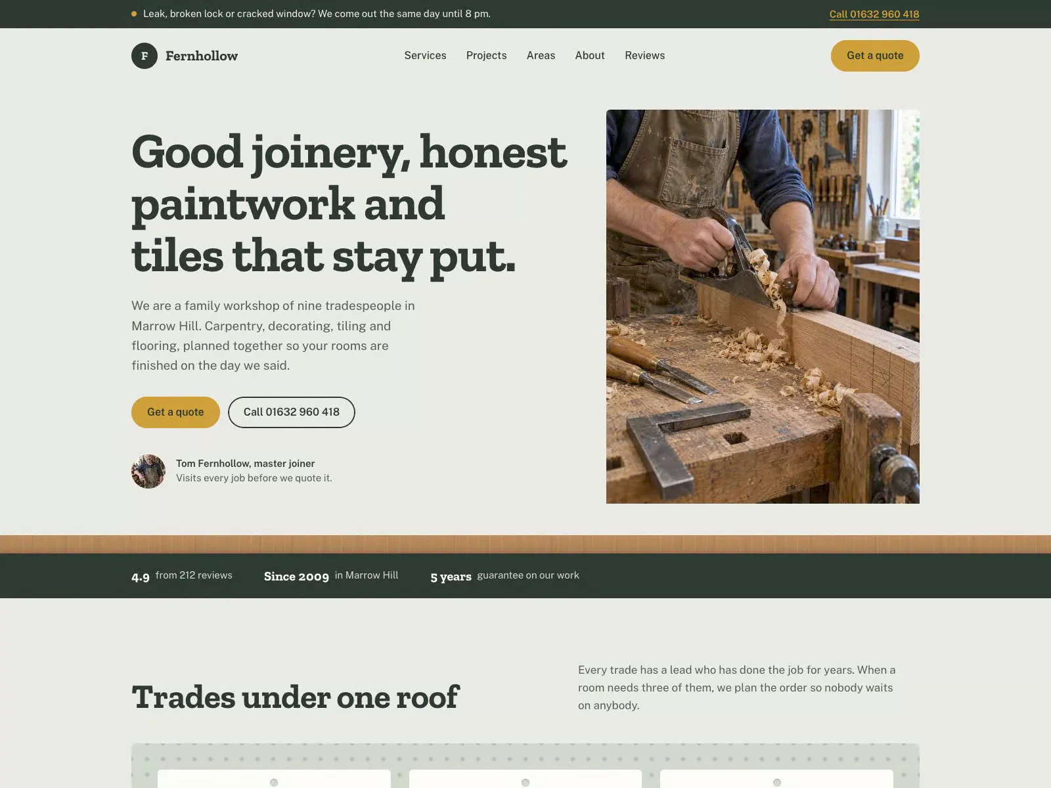Click the 'from 212 reviews' text
The width and height of the screenshot is (1051, 788).
click(x=194, y=575)
